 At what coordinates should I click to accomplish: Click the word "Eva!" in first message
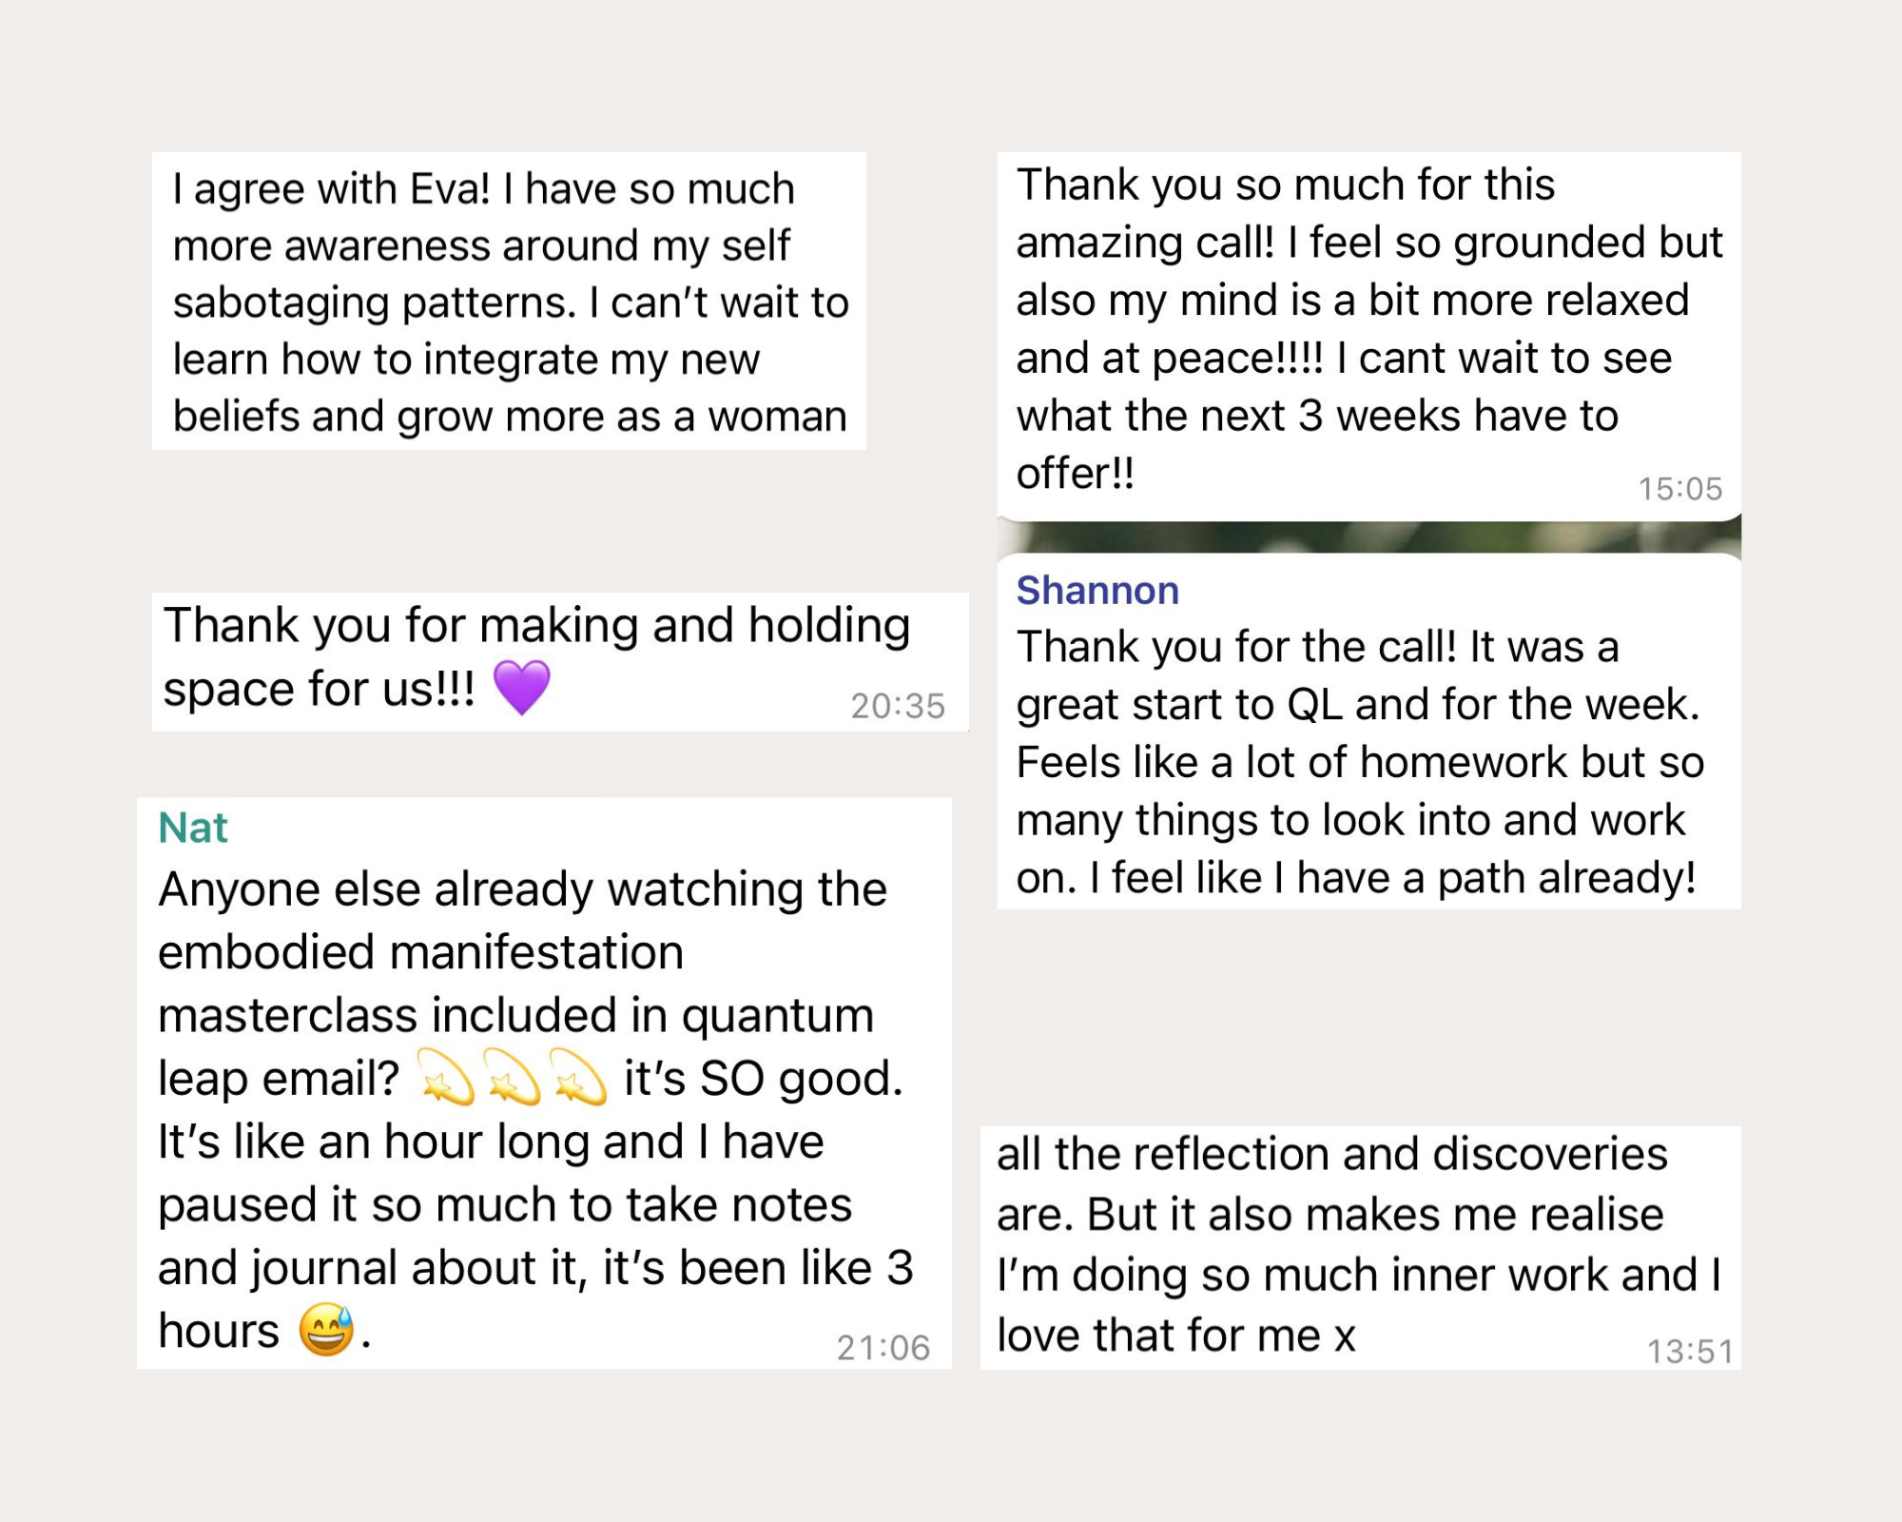(x=451, y=188)
